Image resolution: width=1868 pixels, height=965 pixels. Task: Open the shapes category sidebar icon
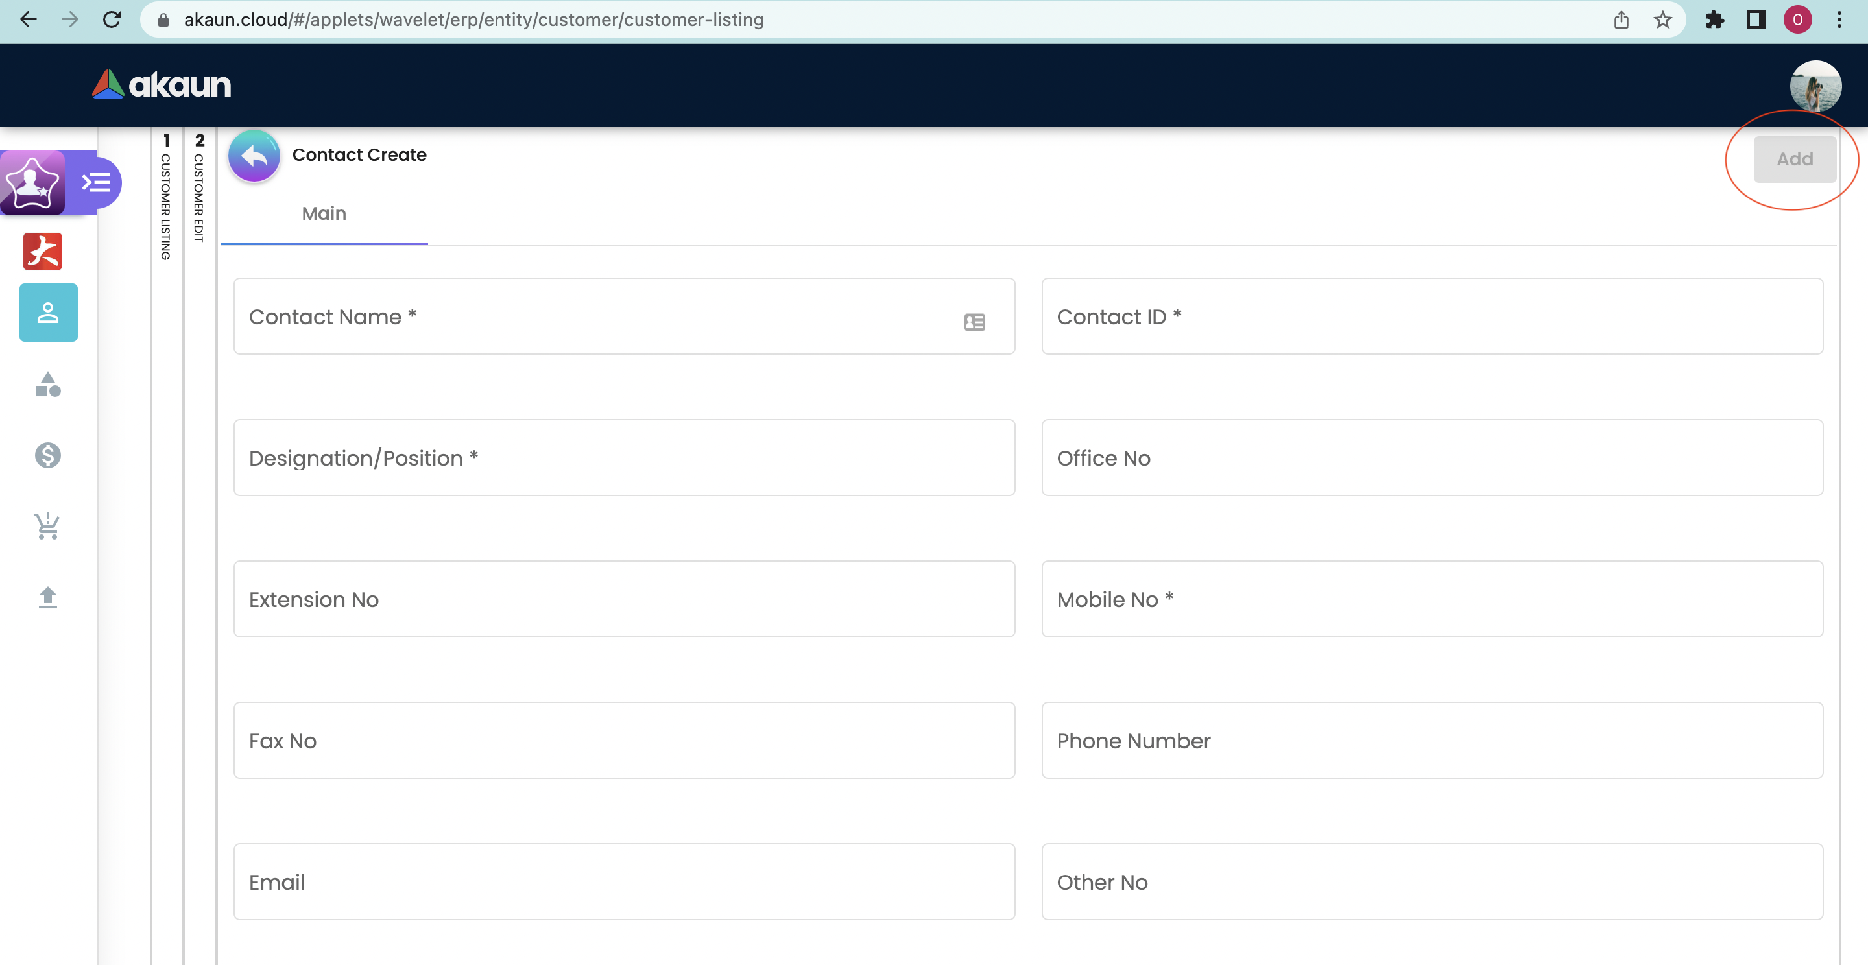(48, 385)
